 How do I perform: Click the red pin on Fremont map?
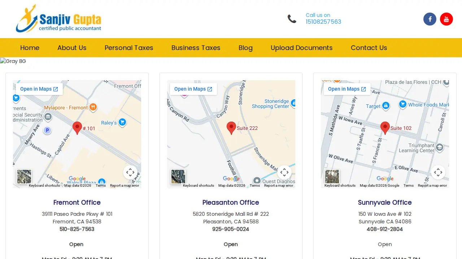(77, 128)
